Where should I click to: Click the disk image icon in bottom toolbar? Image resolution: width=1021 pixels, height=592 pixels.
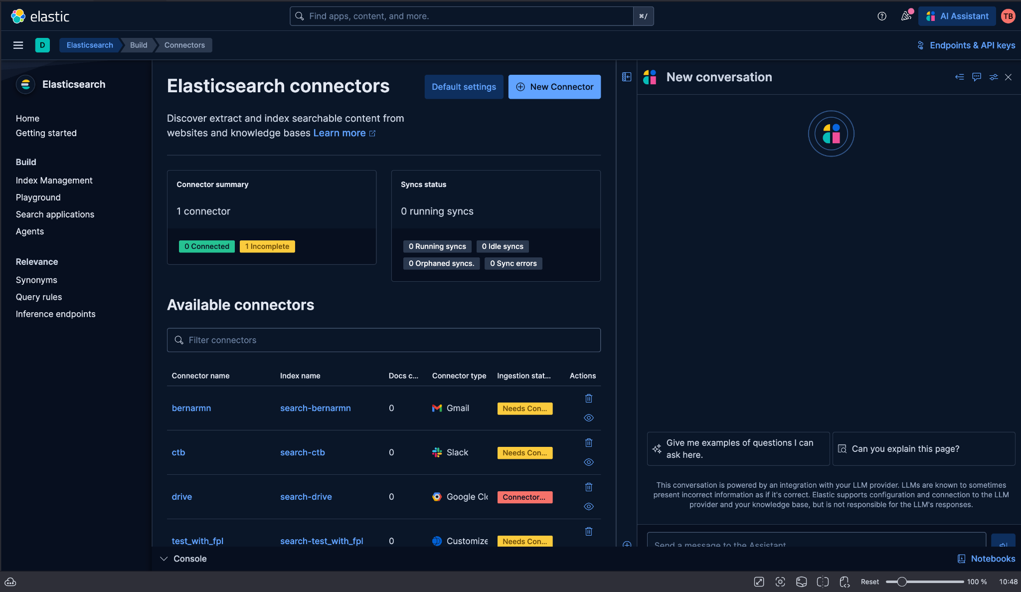[x=802, y=582]
